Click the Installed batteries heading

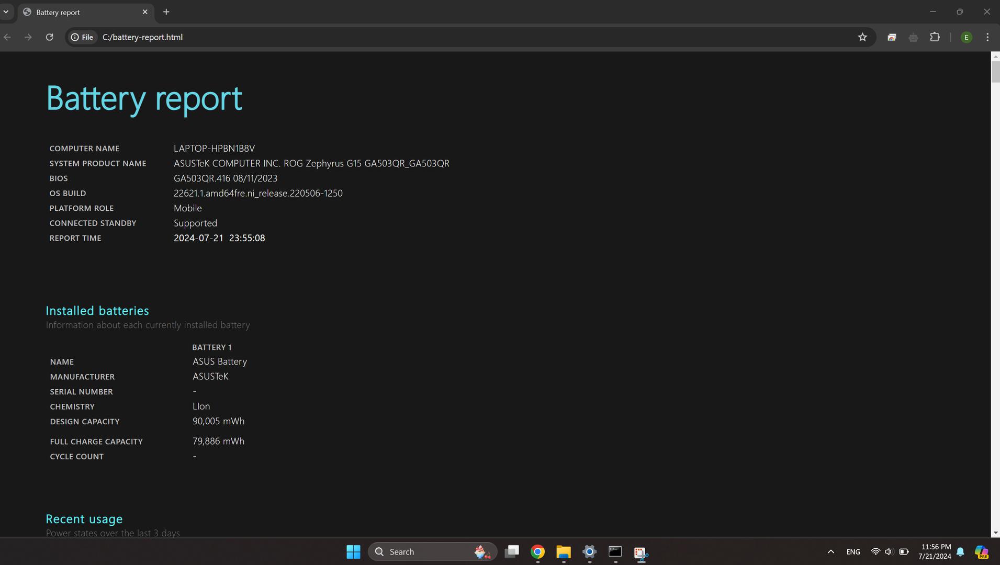pyautogui.click(x=97, y=311)
